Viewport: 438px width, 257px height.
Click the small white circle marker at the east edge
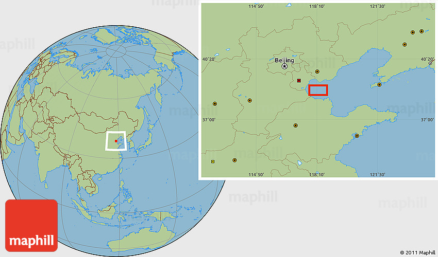[430, 64]
